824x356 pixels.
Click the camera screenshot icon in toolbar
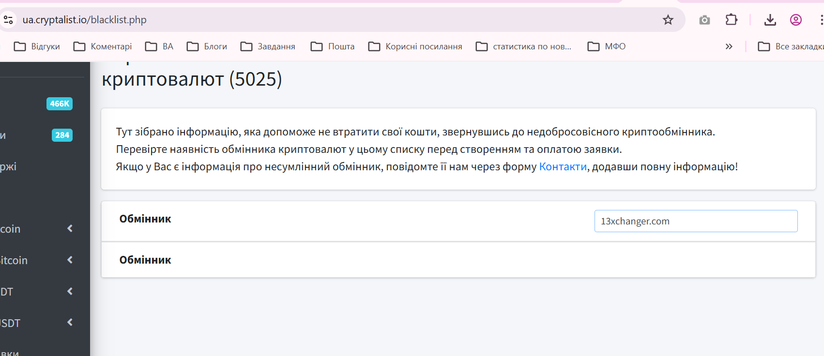[x=704, y=20]
